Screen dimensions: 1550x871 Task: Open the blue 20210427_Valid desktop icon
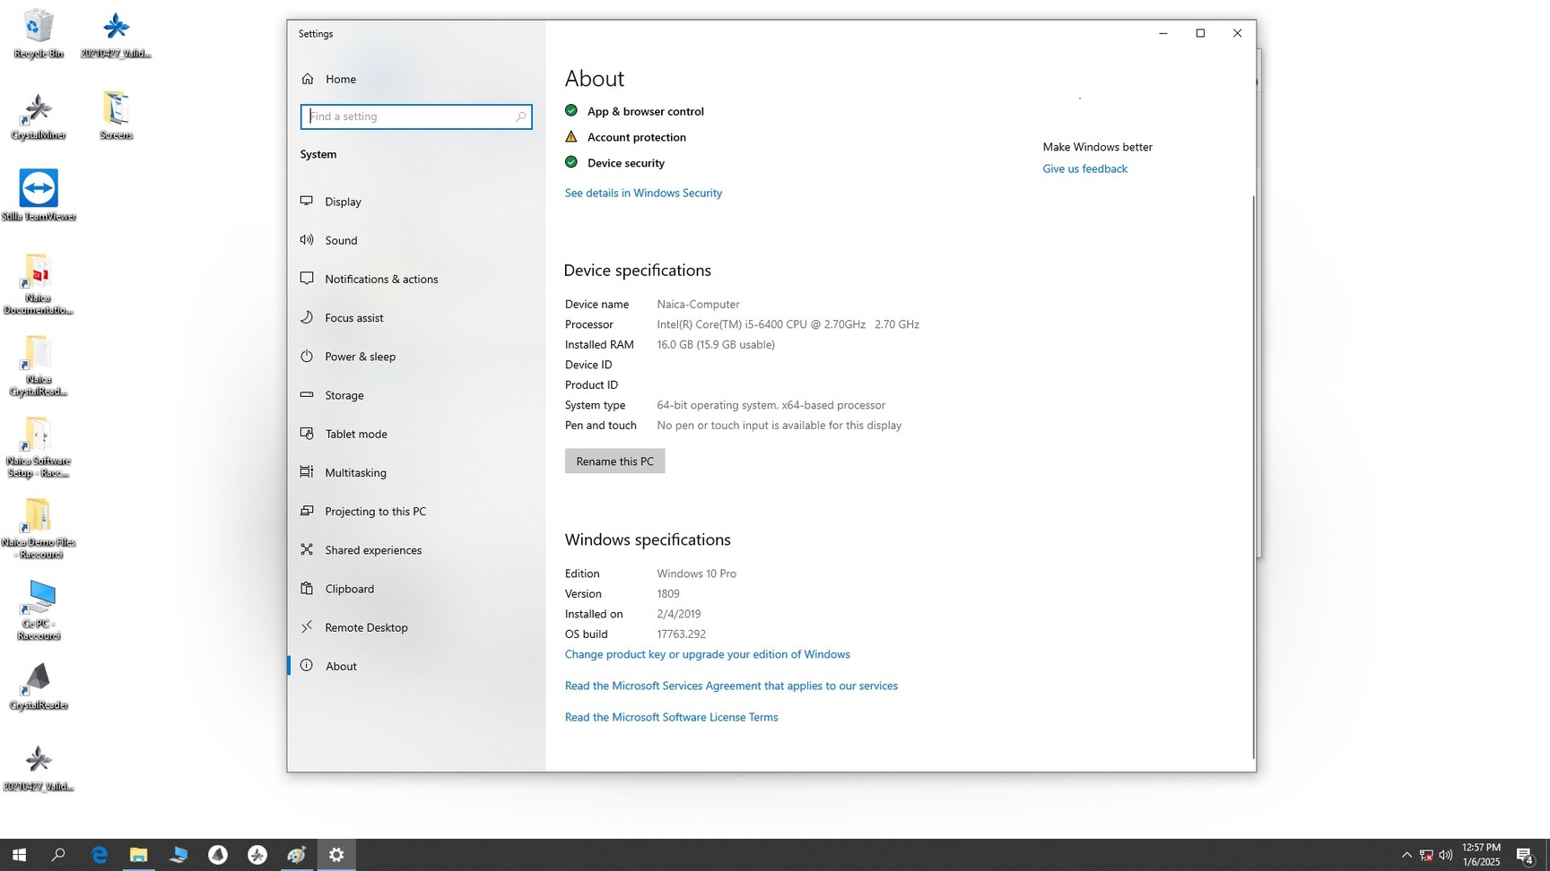coord(116,34)
